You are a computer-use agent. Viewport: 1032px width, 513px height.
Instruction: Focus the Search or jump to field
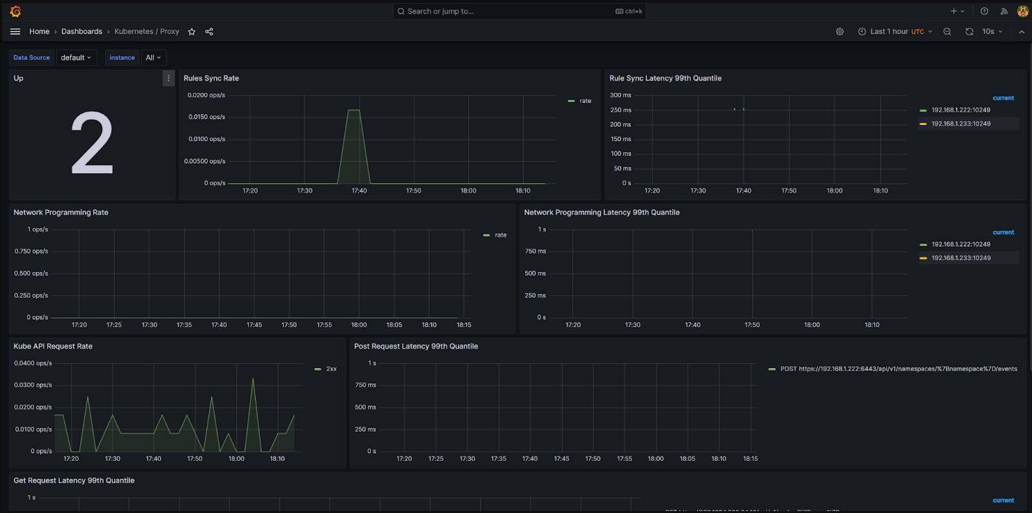point(519,11)
